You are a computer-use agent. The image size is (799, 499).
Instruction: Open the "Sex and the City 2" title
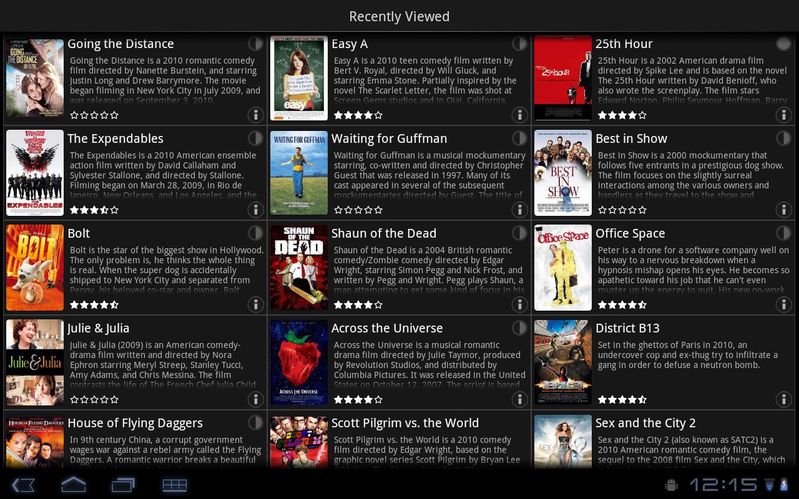point(645,423)
